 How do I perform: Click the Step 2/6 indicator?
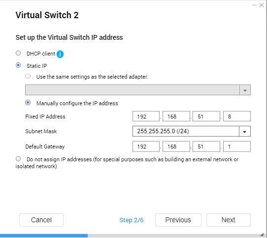pos(132,220)
